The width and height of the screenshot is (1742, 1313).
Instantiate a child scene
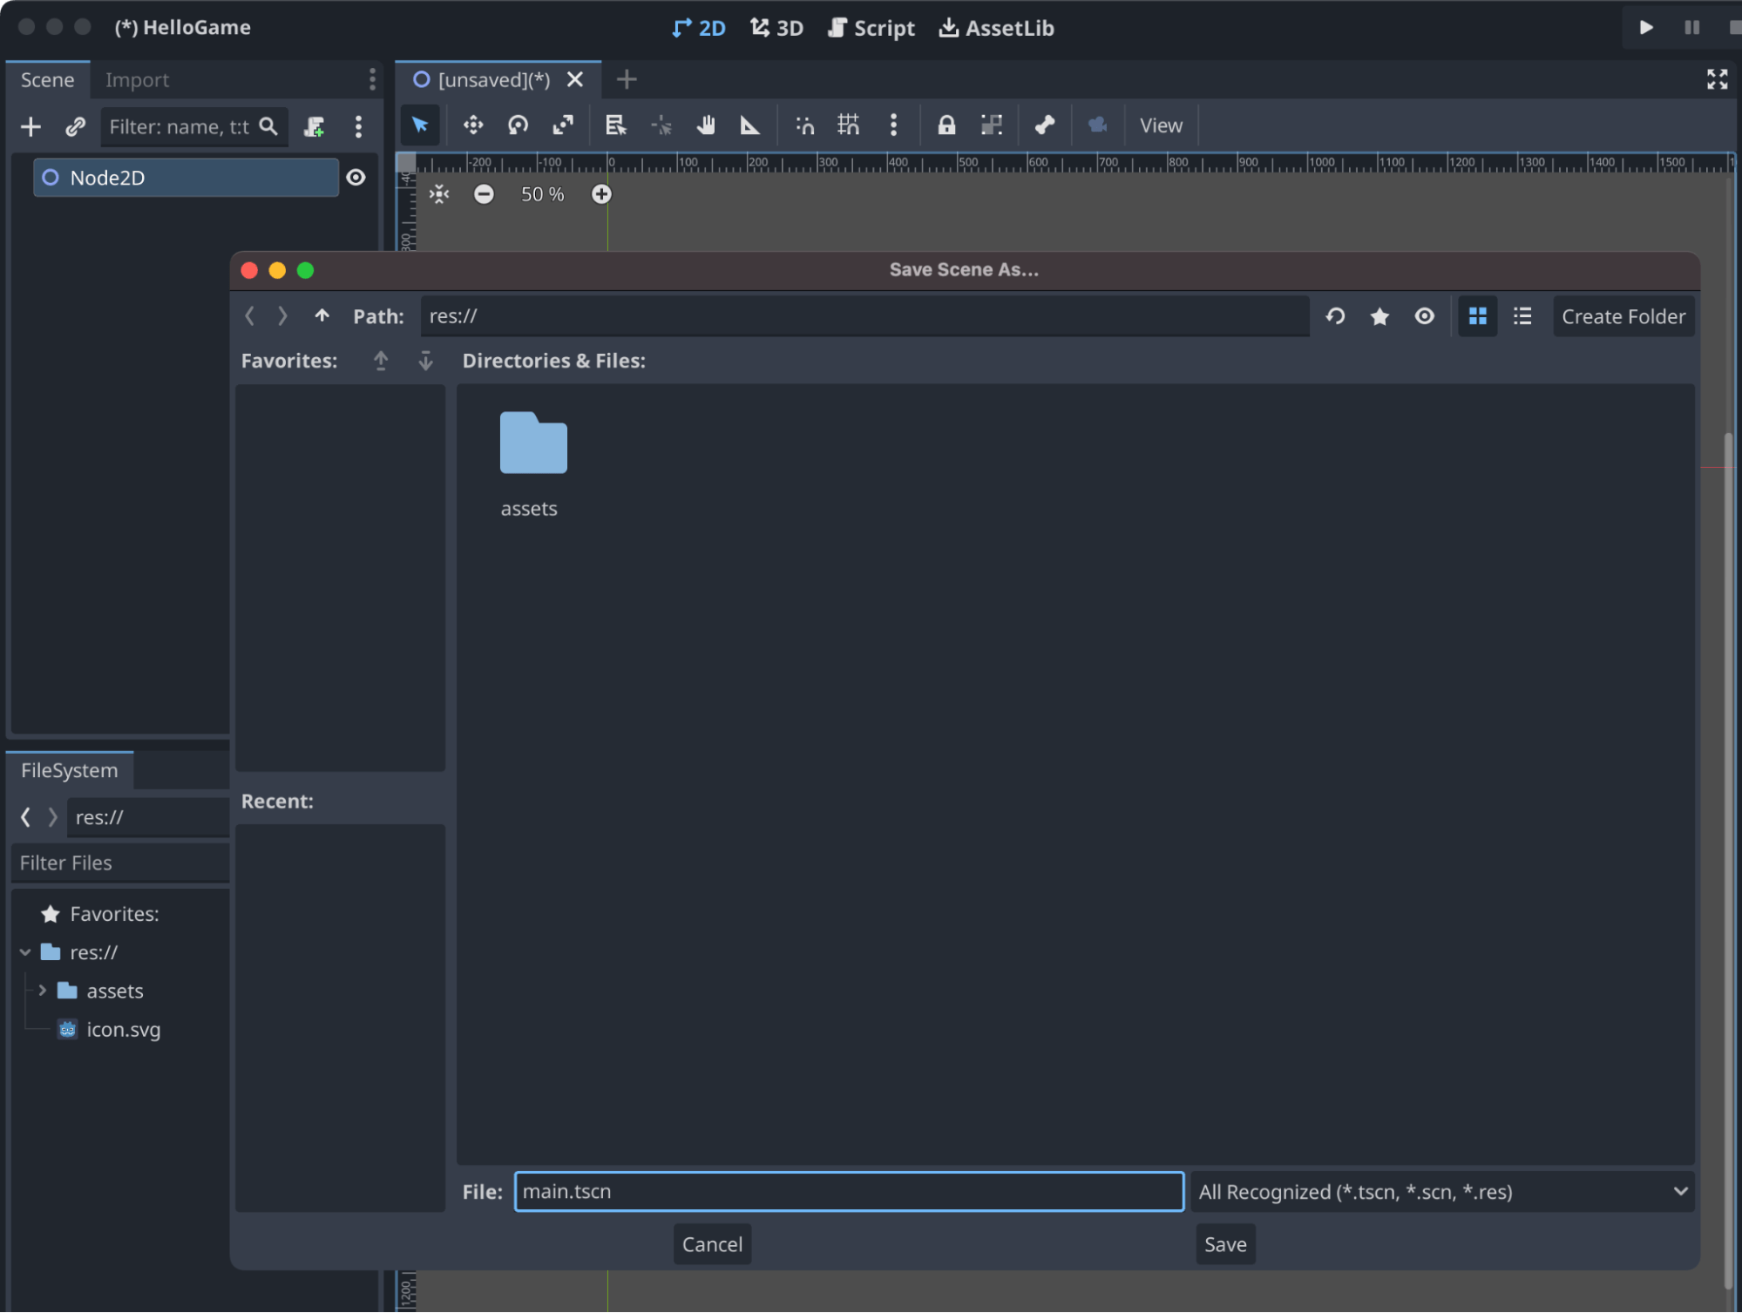coord(75,126)
